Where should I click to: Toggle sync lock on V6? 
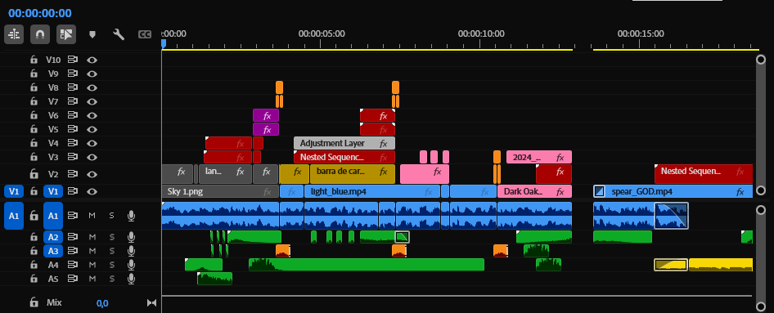tap(73, 115)
